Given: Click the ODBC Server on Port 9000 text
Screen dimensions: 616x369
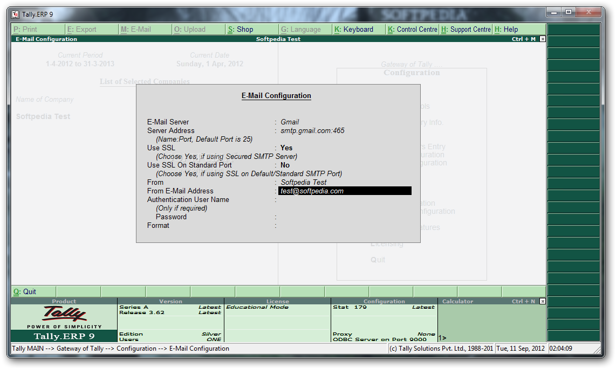Looking at the screenshot, I should pyautogui.click(x=380, y=339).
